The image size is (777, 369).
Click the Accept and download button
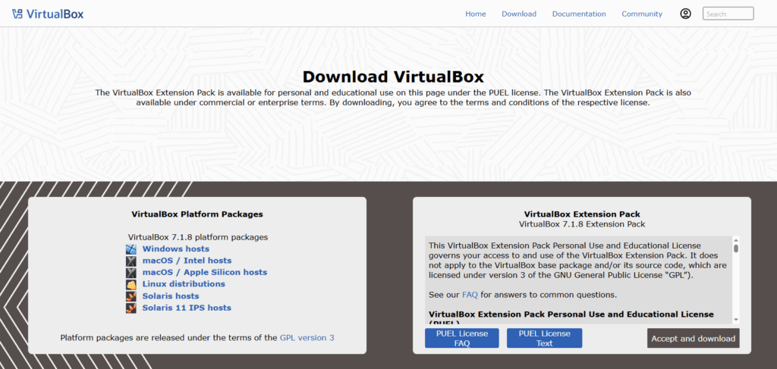pos(694,339)
